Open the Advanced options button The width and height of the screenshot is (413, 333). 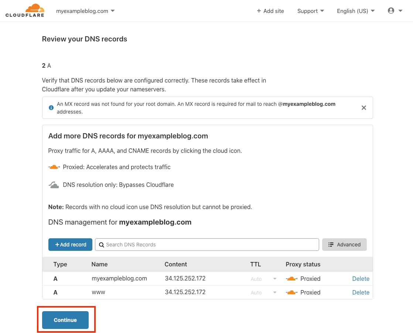pos(344,245)
